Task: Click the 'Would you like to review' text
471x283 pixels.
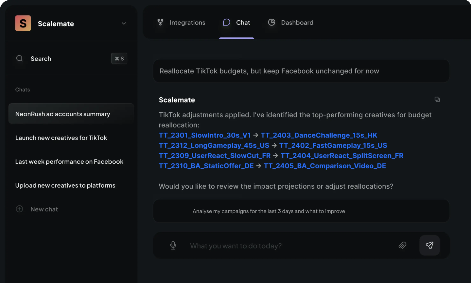Action: point(276,186)
